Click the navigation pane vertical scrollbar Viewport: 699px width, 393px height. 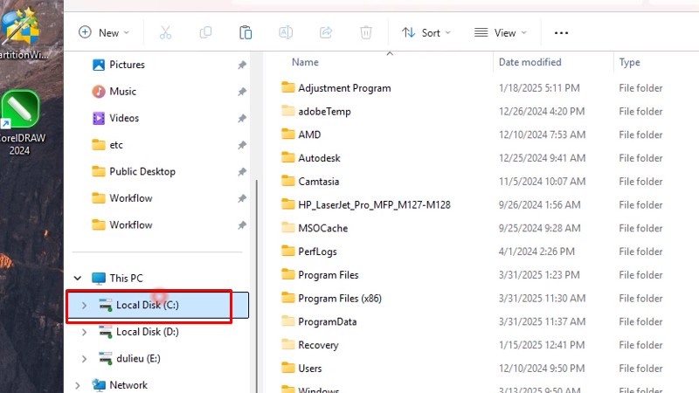click(256, 262)
